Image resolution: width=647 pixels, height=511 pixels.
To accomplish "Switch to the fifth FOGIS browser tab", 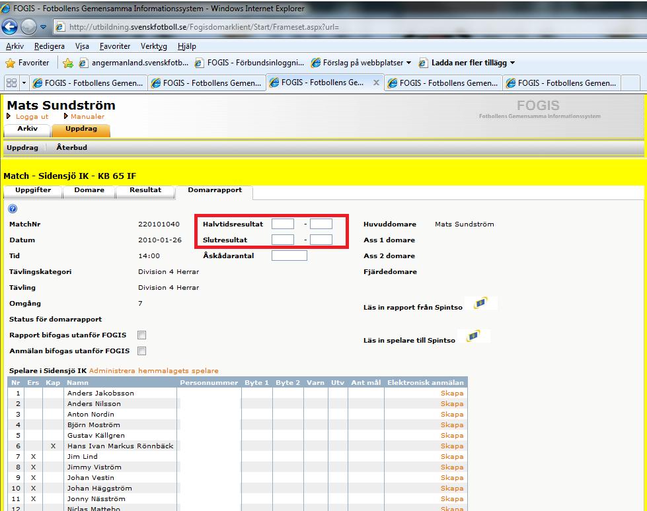I will [562, 83].
